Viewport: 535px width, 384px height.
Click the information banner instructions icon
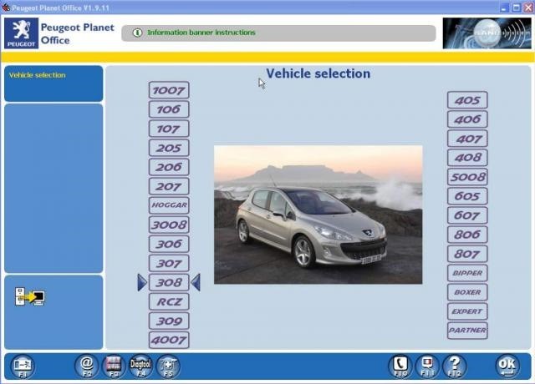pos(137,33)
